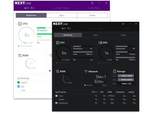This screenshot has width=152, height=113.
Task: Click the RAM icon in light window
Action: point(20,56)
